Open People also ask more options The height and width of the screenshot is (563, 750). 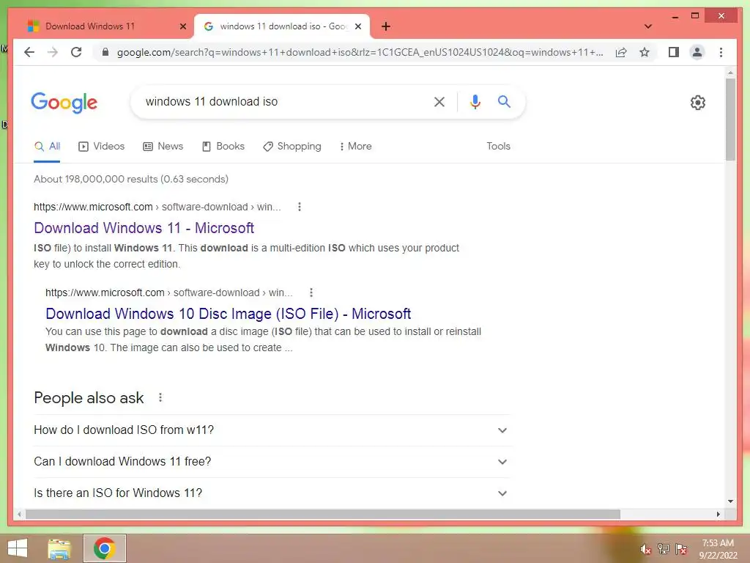pos(160,397)
